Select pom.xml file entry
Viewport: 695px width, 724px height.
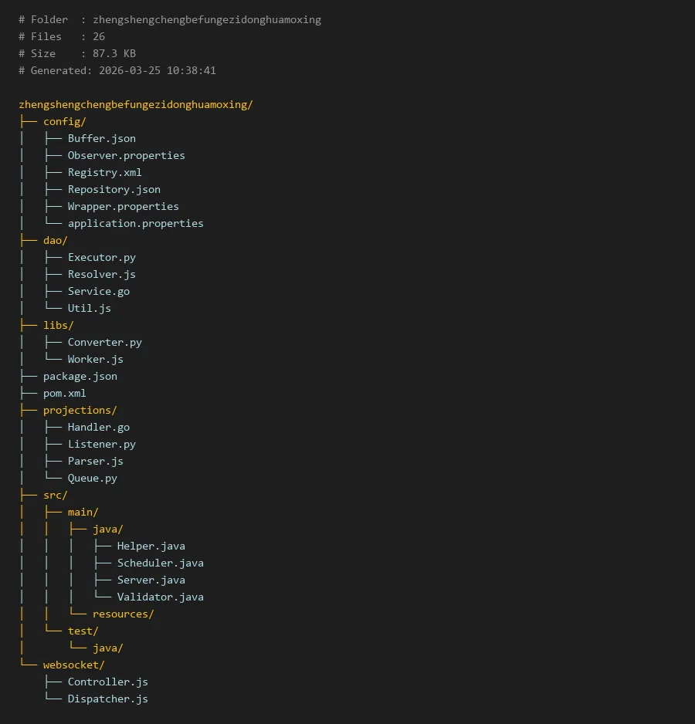tap(64, 393)
